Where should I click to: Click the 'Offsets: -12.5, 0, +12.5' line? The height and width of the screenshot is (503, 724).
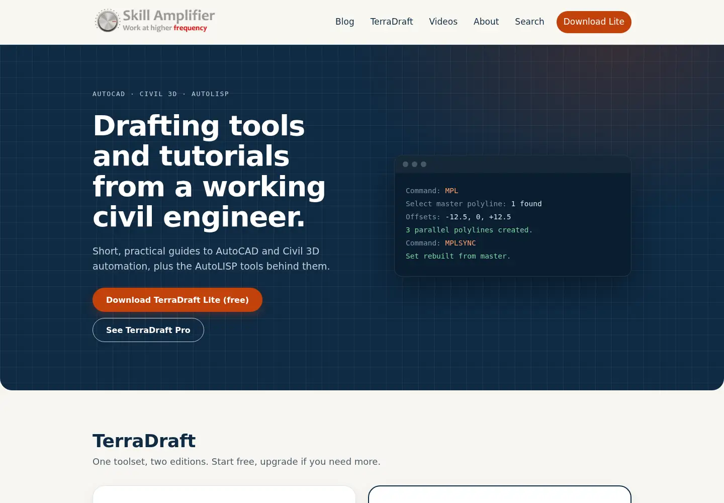pos(458,217)
